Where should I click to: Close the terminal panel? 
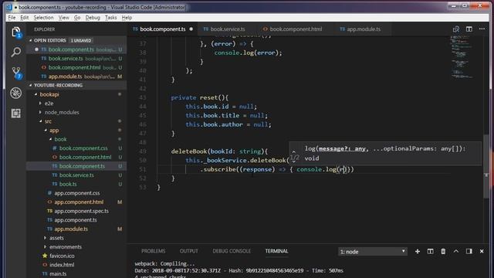pos(482,251)
